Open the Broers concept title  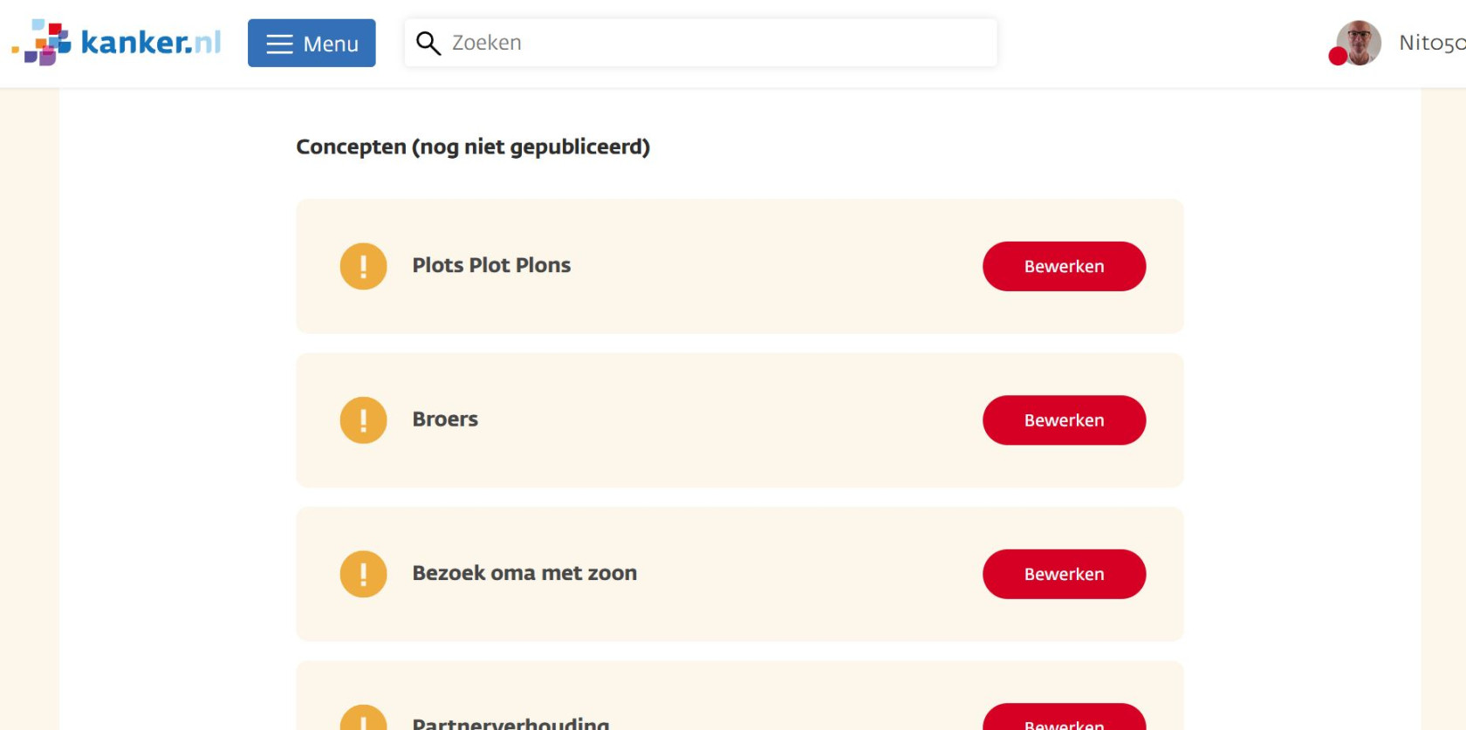tap(445, 420)
